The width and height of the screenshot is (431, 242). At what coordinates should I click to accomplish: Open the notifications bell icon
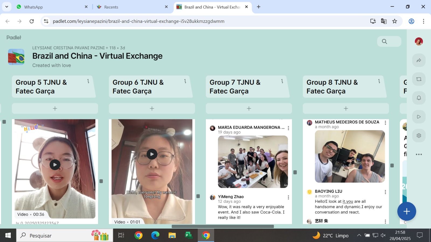point(419,98)
